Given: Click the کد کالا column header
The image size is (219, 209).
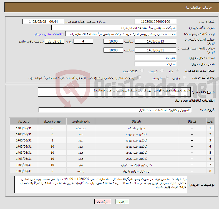Looking at the screenshot, I should [x=192, y=121].
